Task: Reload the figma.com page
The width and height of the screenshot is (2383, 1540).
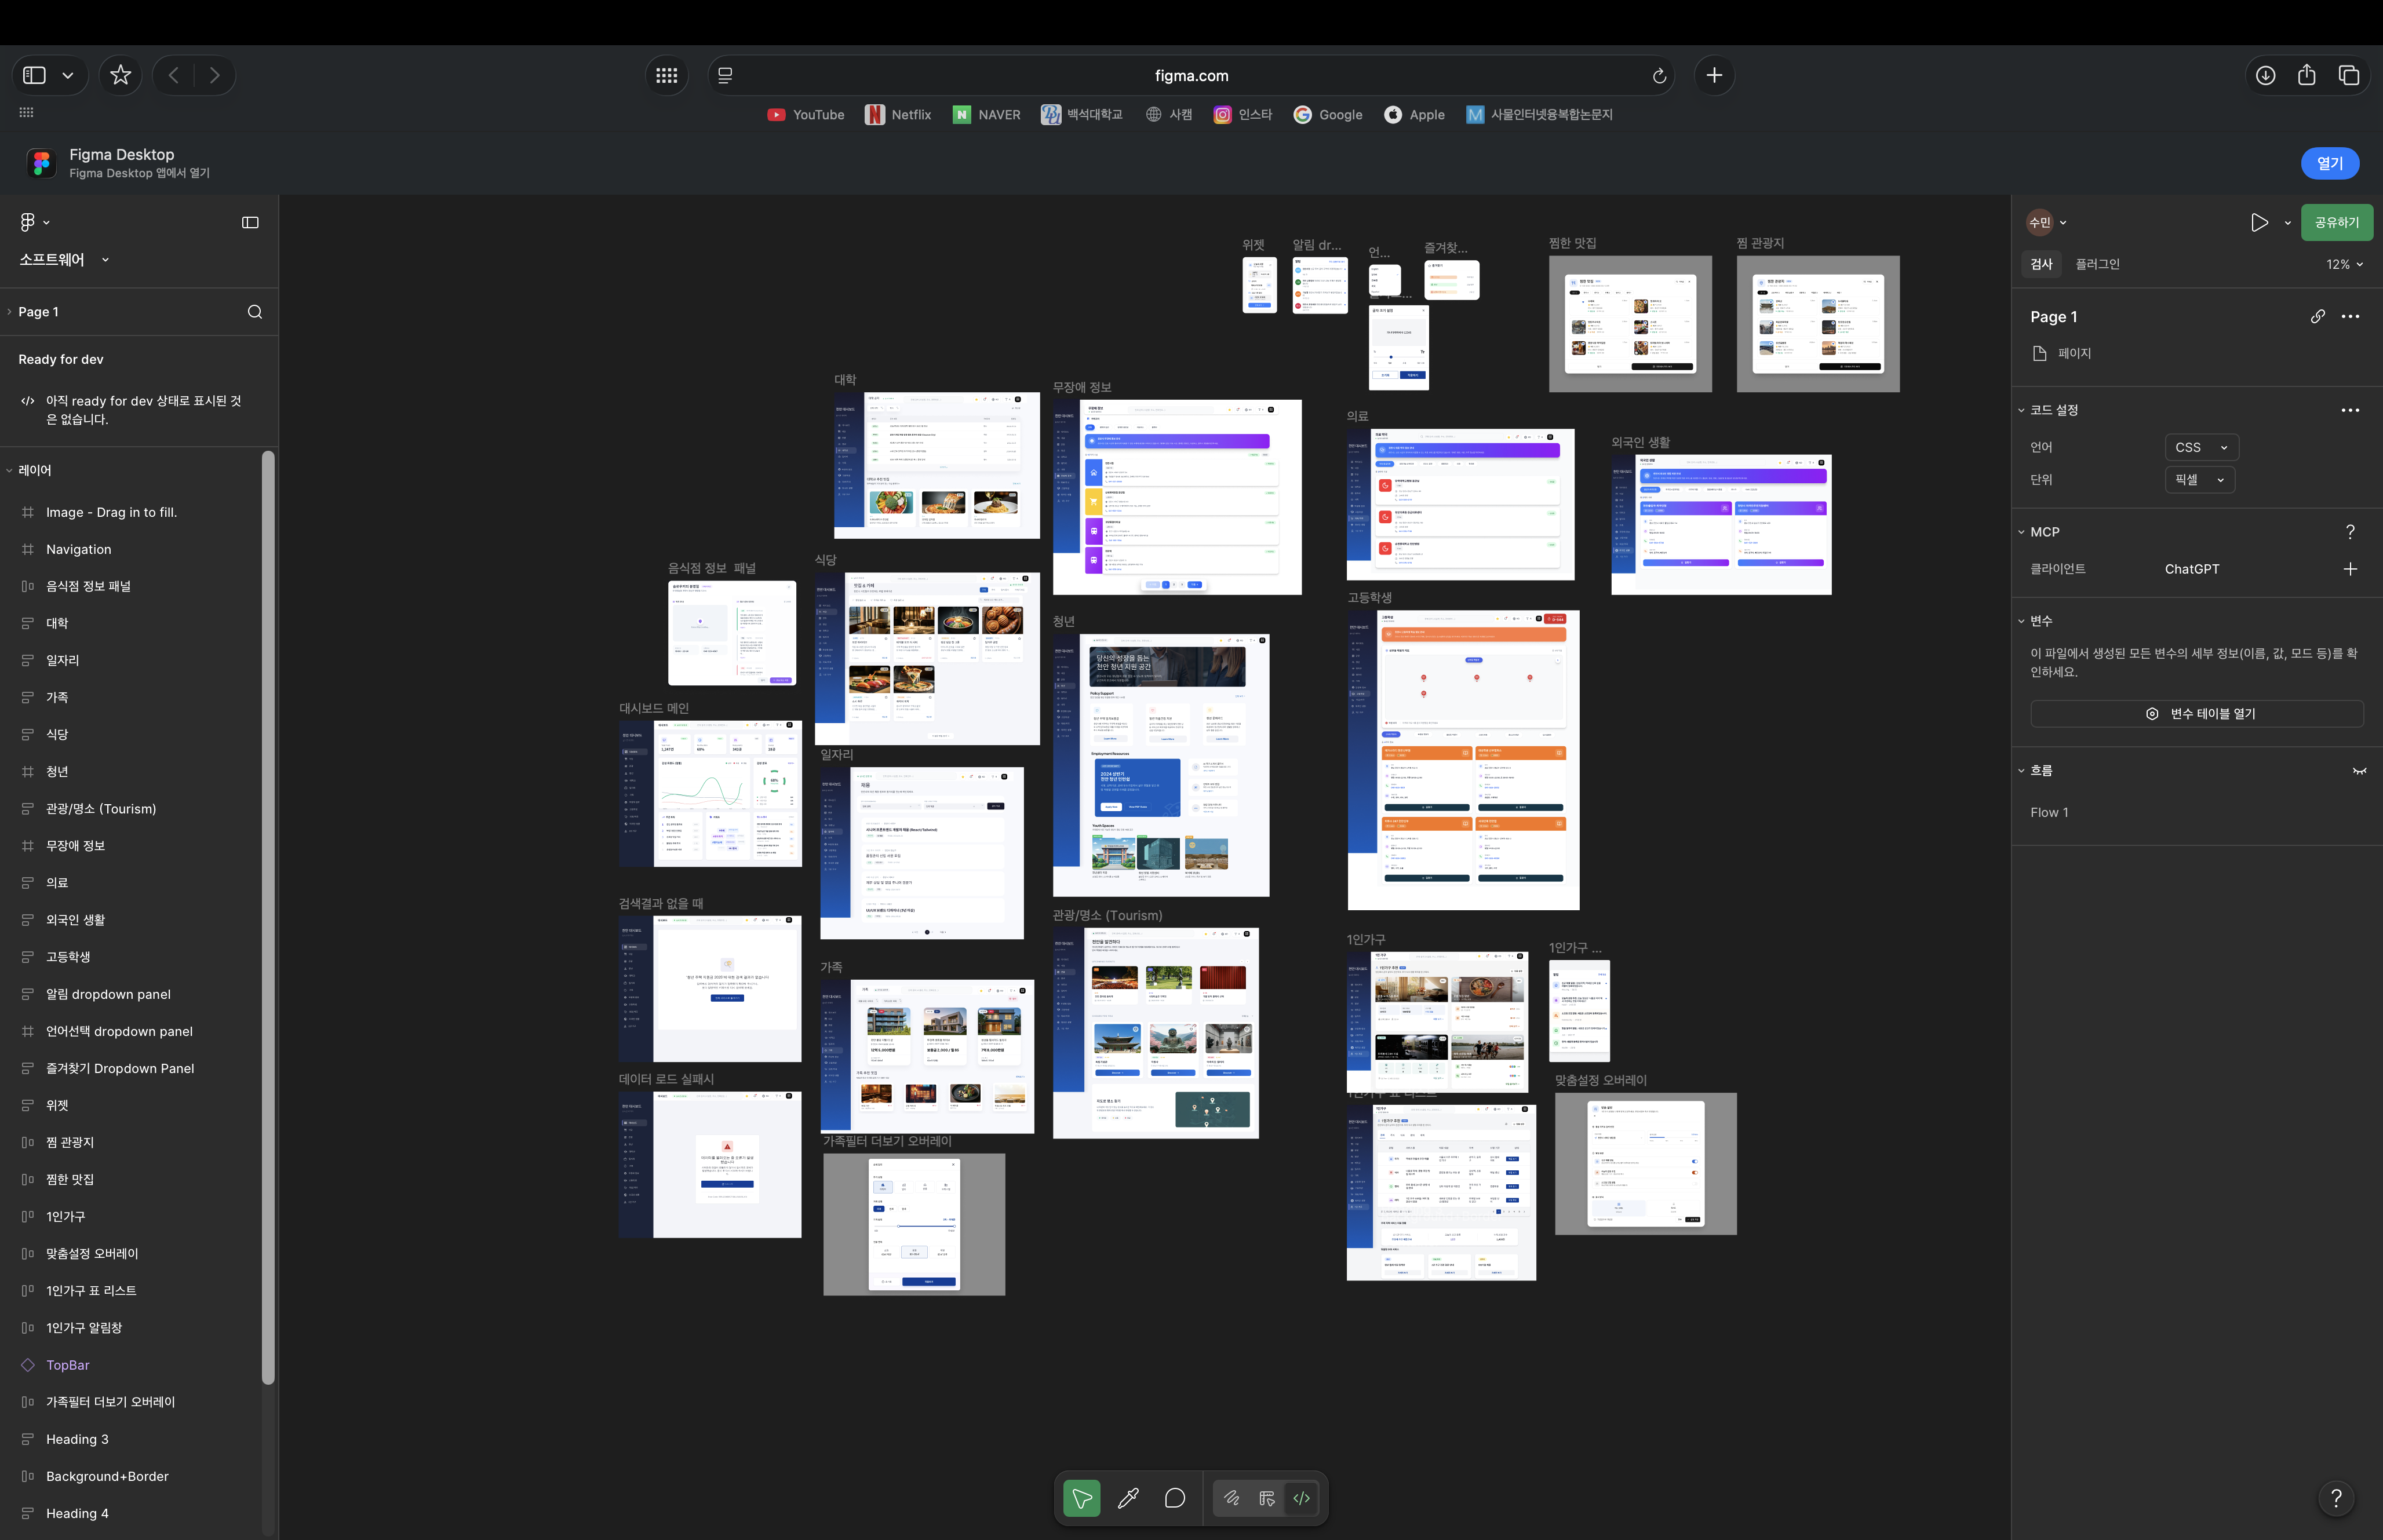Action: pyautogui.click(x=1659, y=76)
